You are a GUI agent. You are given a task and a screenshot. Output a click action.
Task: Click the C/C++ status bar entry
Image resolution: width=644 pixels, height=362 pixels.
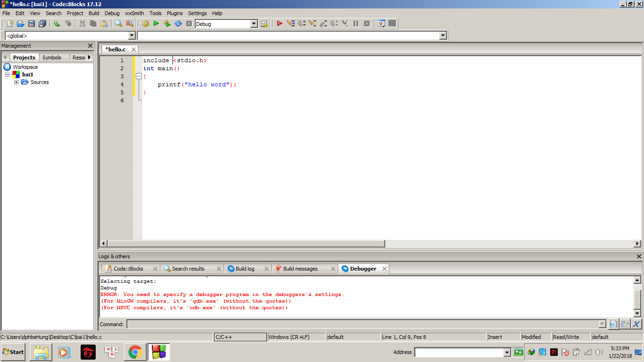pyautogui.click(x=240, y=337)
